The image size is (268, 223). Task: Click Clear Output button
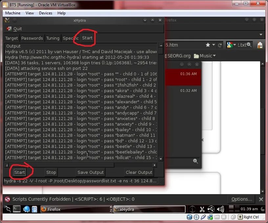pos(139,172)
